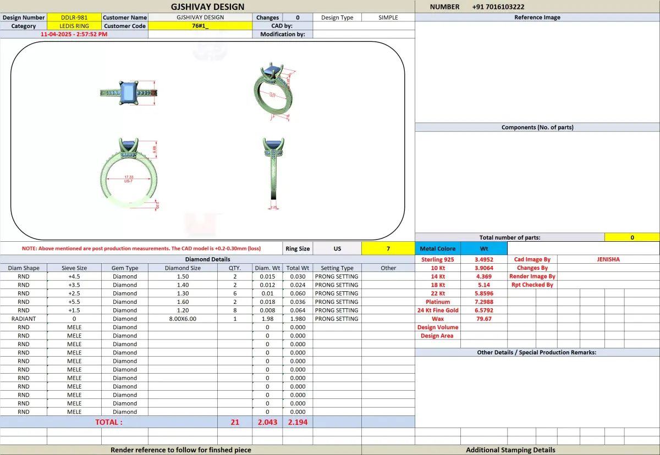The height and width of the screenshot is (455, 660).
Task: Select the Total number of parts label
Action: pyautogui.click(x=510, y=237)
